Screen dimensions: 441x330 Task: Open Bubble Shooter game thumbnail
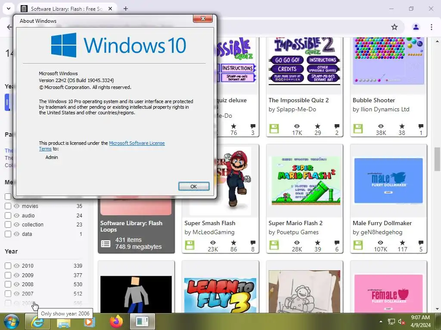pyautogui.click(x=388, y=61)
